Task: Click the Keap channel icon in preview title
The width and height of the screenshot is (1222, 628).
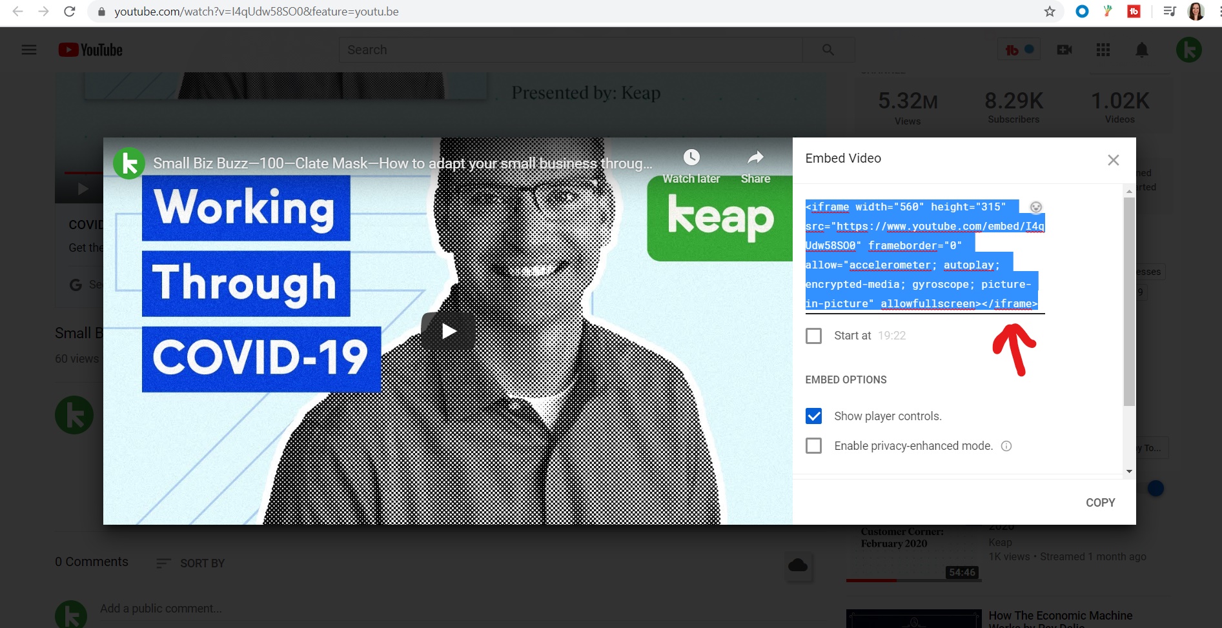Action: coord(129,163)
